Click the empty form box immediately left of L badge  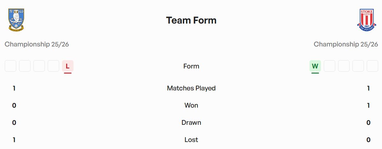coord(53,66)
